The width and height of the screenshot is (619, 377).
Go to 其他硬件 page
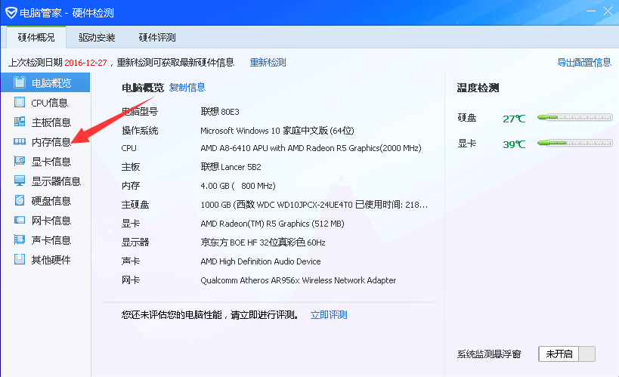(x=45, y=260)
